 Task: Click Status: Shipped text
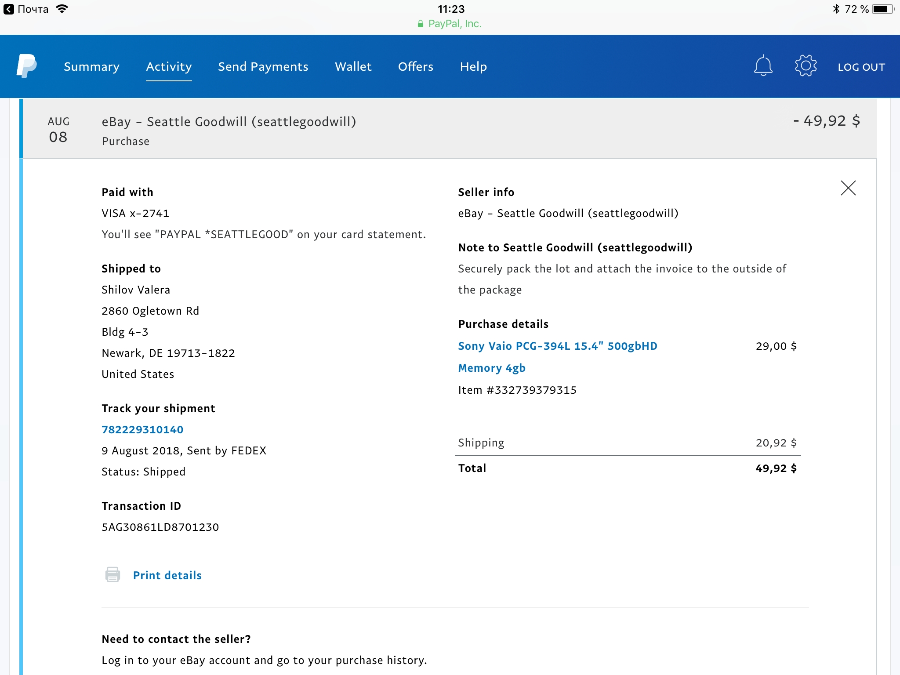[143, 472]
